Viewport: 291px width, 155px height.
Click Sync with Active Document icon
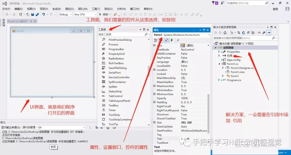pyautogui.click(x=239, y=33)
